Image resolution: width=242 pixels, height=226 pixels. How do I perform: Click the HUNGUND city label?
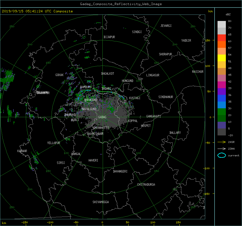click(127, 81)
